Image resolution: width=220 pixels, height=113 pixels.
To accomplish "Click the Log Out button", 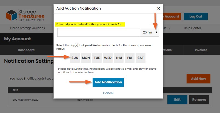I will click(x=196, y=16).
